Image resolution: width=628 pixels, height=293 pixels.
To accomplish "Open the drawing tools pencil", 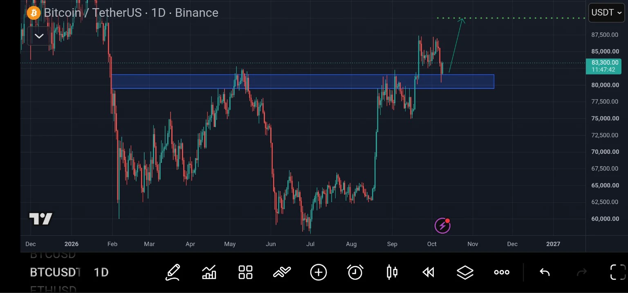I will coord(173,272).
